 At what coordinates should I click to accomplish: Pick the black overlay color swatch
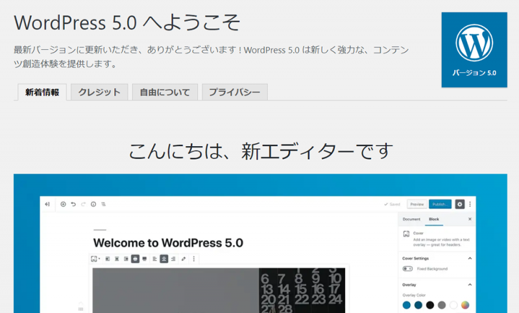point(430,305)
